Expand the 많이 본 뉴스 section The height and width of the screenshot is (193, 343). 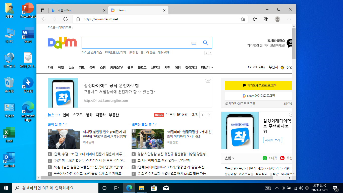(57, 124)
